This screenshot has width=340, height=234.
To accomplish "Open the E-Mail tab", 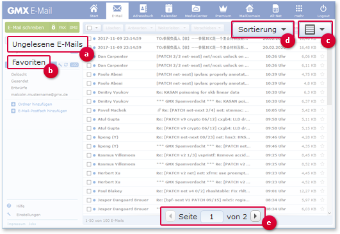I will click(117, 11).
